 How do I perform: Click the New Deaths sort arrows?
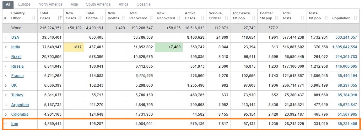coord(123,18)
